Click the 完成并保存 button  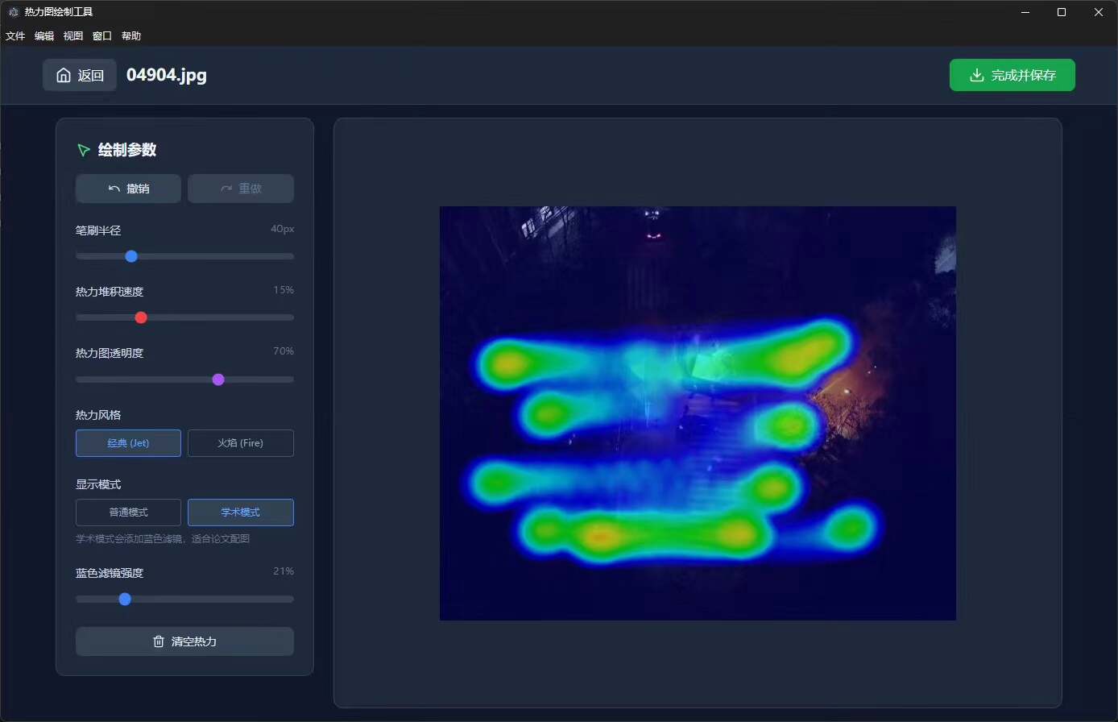click(1012, 75)
